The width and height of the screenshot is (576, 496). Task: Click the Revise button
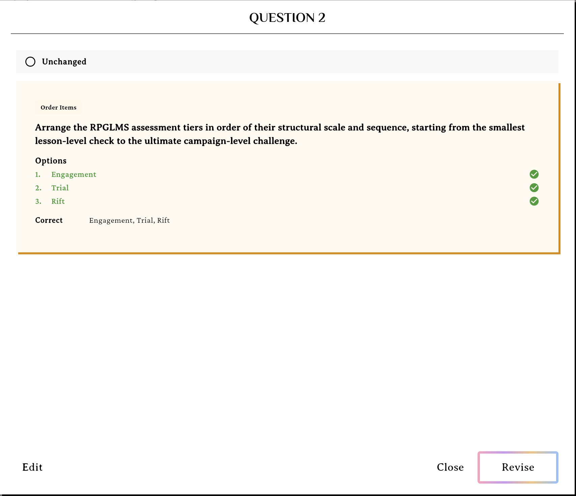point(518,467)
